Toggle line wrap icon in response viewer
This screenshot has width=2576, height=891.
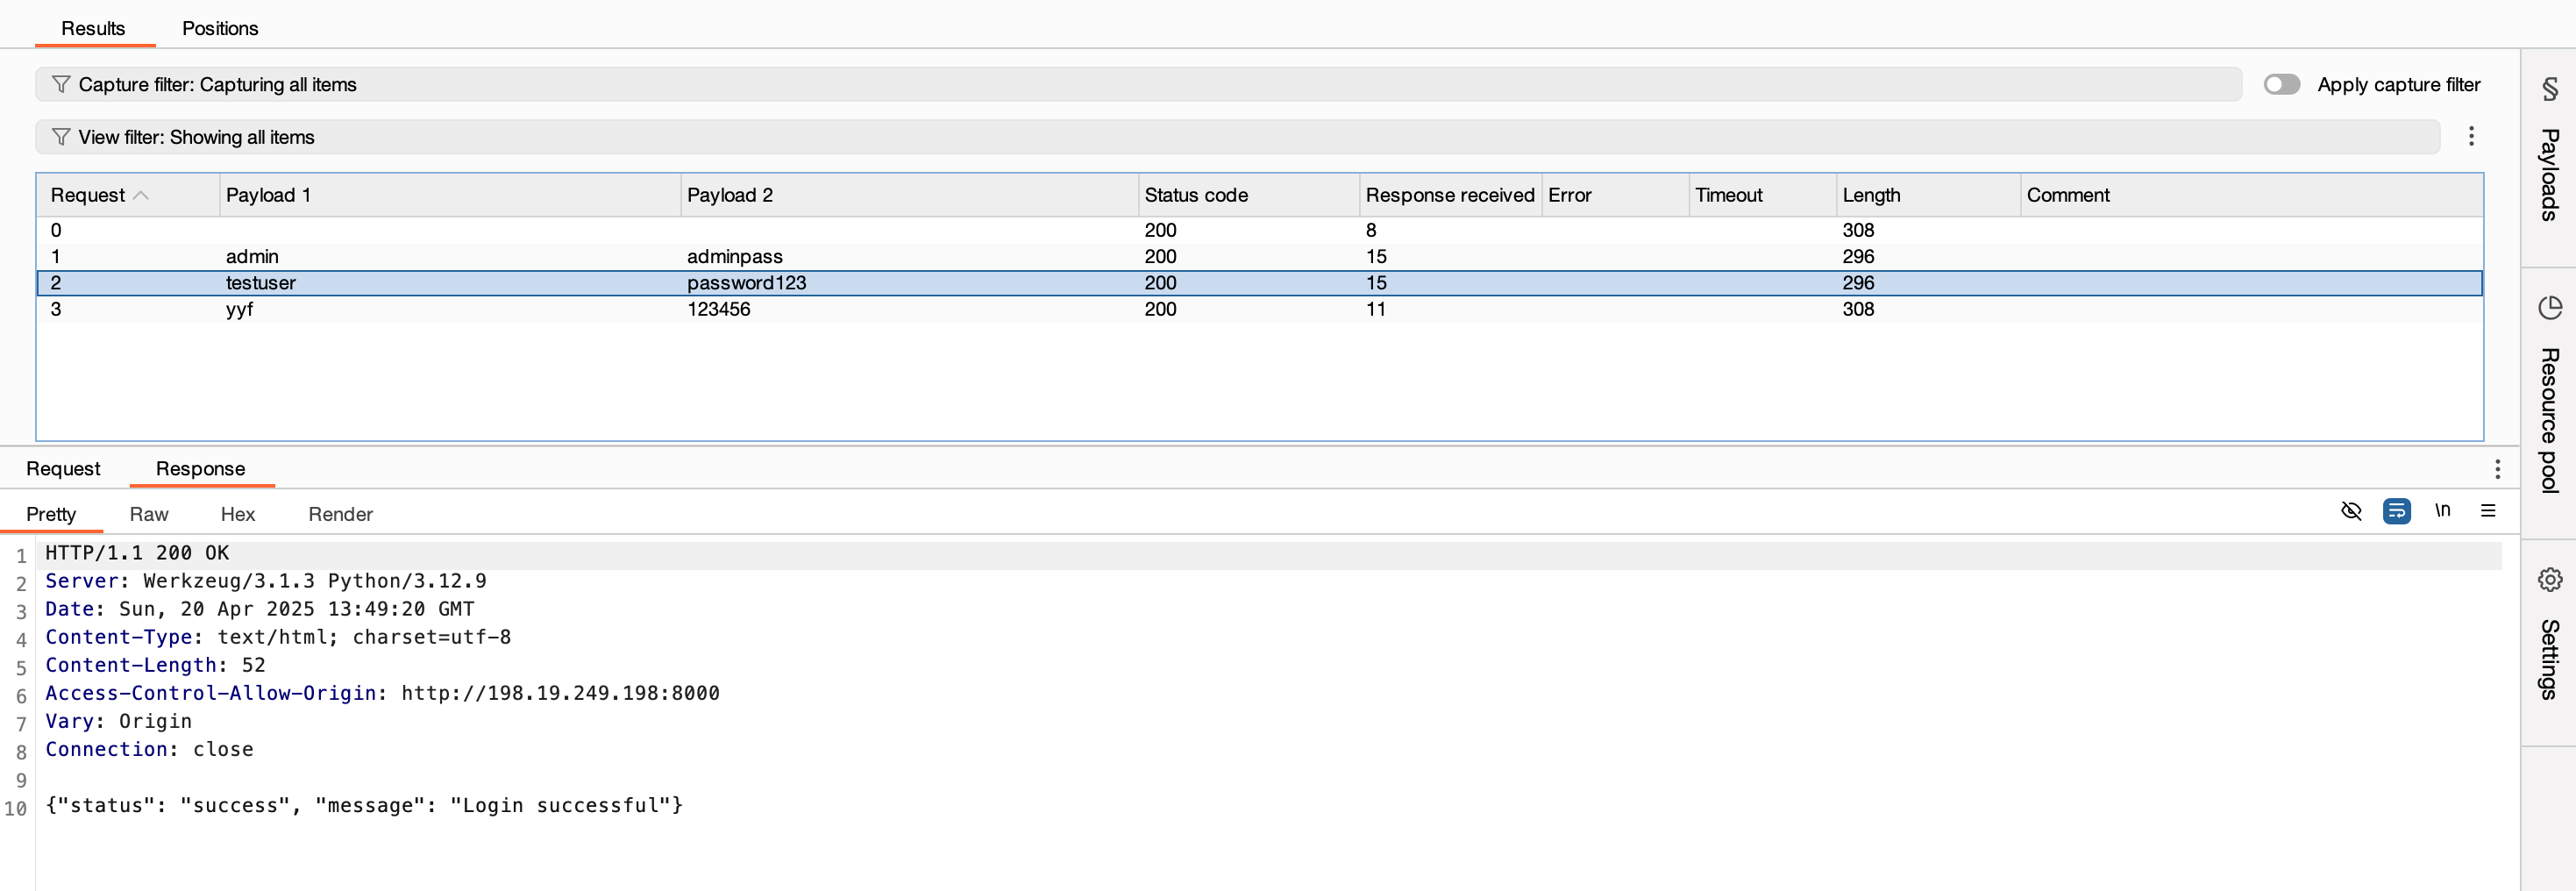[x=2396, y=511]
